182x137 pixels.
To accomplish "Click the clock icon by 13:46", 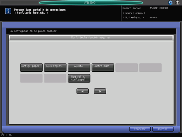I will [x=2, y=135].
